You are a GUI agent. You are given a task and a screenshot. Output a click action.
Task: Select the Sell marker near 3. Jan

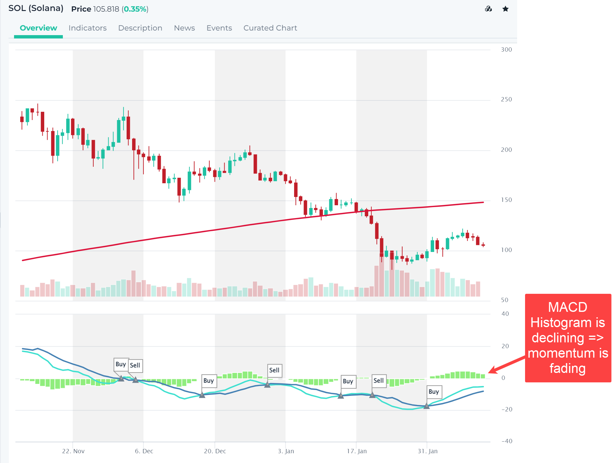pos(274,370)
